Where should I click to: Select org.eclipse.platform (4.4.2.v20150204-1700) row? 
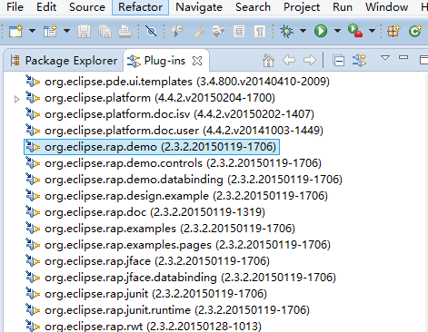(150, 98)
